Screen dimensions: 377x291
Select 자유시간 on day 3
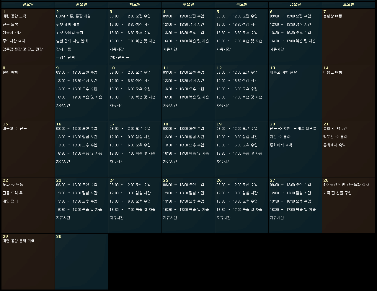[x=117, y=49]
